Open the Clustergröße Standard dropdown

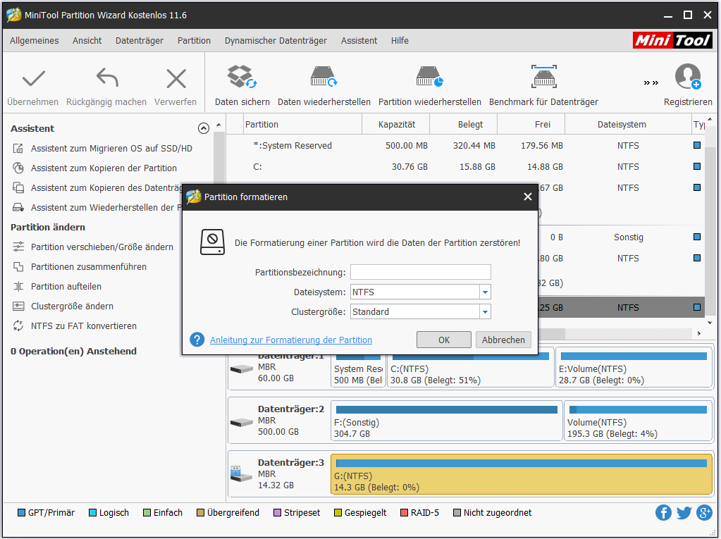pos(485,311)
